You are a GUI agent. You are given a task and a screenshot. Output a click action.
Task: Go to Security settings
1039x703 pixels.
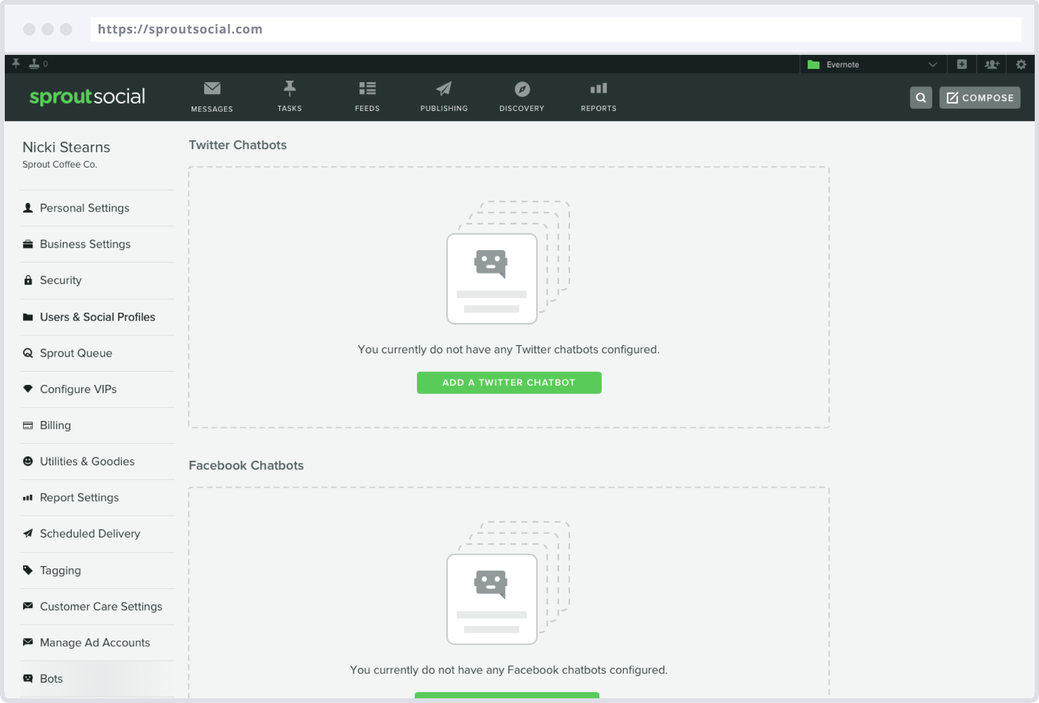coord(97,281)
